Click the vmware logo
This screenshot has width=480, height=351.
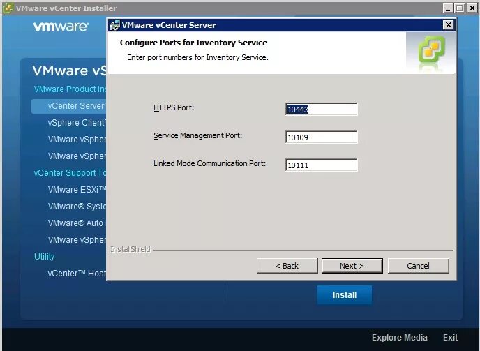[61, 27]
